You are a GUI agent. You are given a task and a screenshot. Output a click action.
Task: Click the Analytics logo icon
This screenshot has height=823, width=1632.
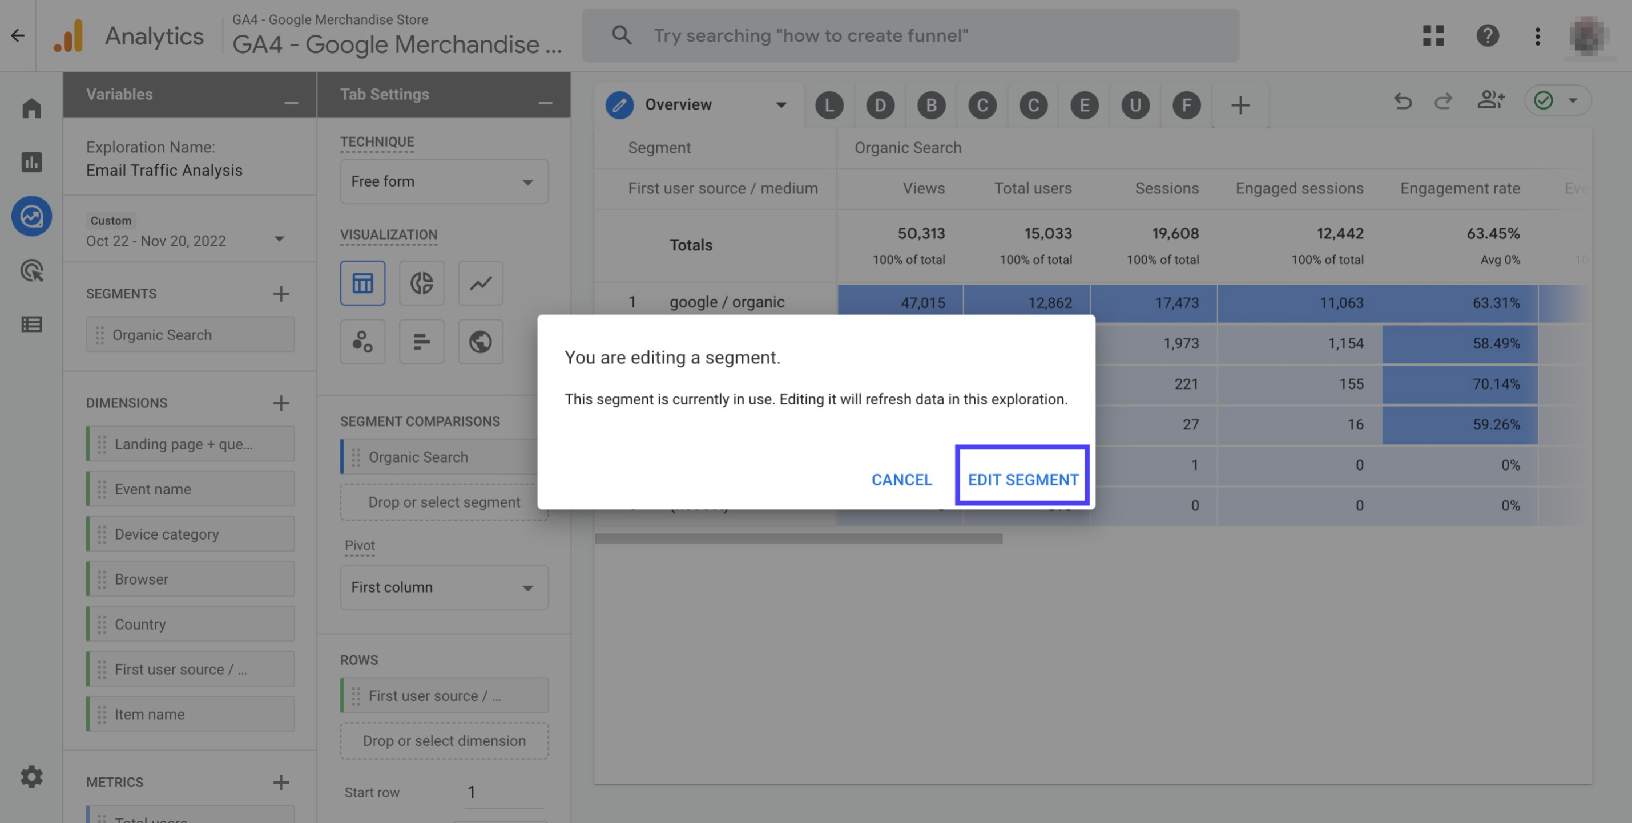pos(69,35)
